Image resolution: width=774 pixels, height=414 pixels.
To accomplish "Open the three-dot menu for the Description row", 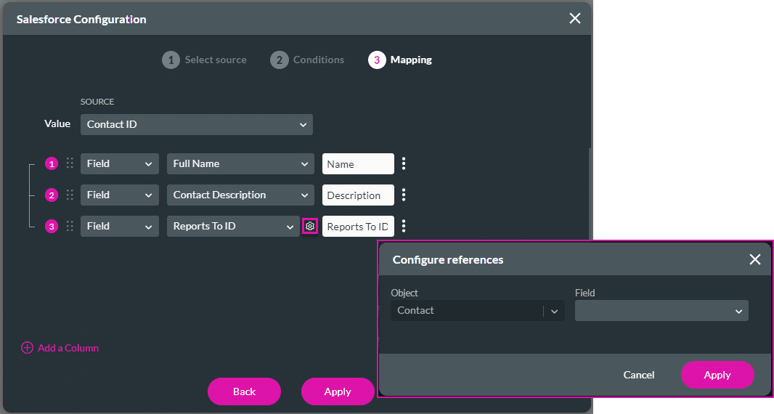I will 404,195.
